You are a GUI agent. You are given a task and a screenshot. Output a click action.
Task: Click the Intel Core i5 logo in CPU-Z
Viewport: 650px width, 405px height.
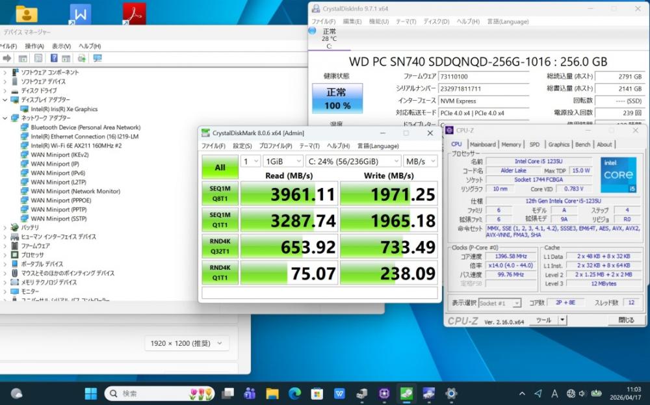coord(617,175)
